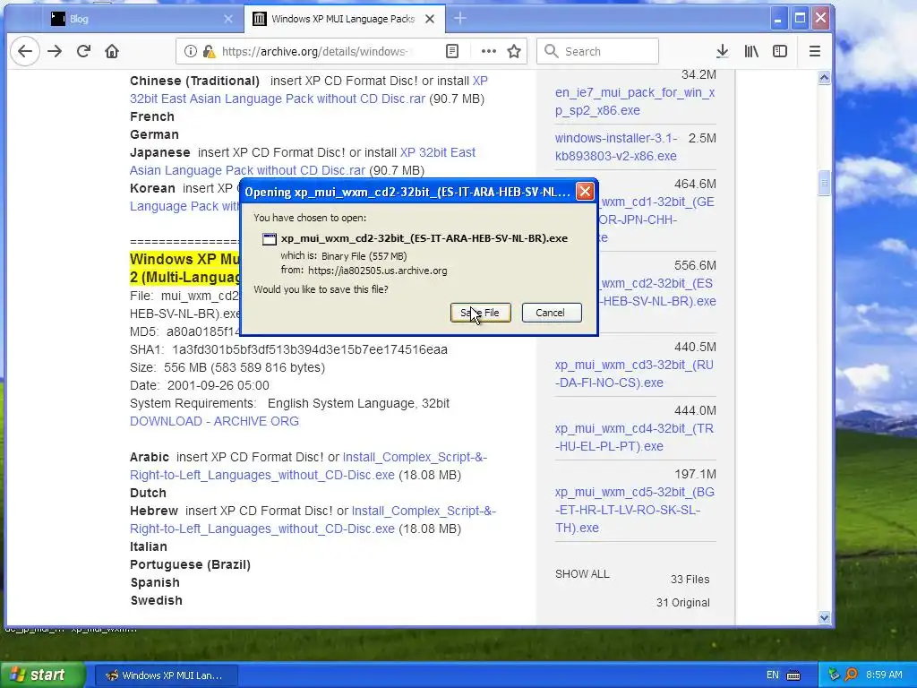The image size is (917, 688).
Task: Close the Opening file dialog with X
Action: tap(585, 192)
